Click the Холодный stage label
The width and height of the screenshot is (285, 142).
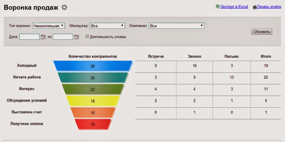click(x=27, y=66)
